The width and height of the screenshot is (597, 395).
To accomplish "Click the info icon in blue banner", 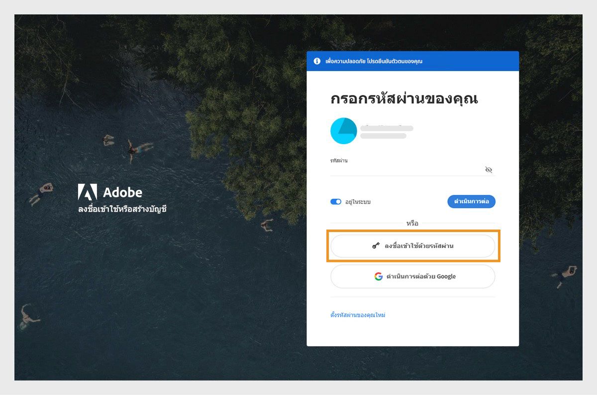I will (317, 61).
